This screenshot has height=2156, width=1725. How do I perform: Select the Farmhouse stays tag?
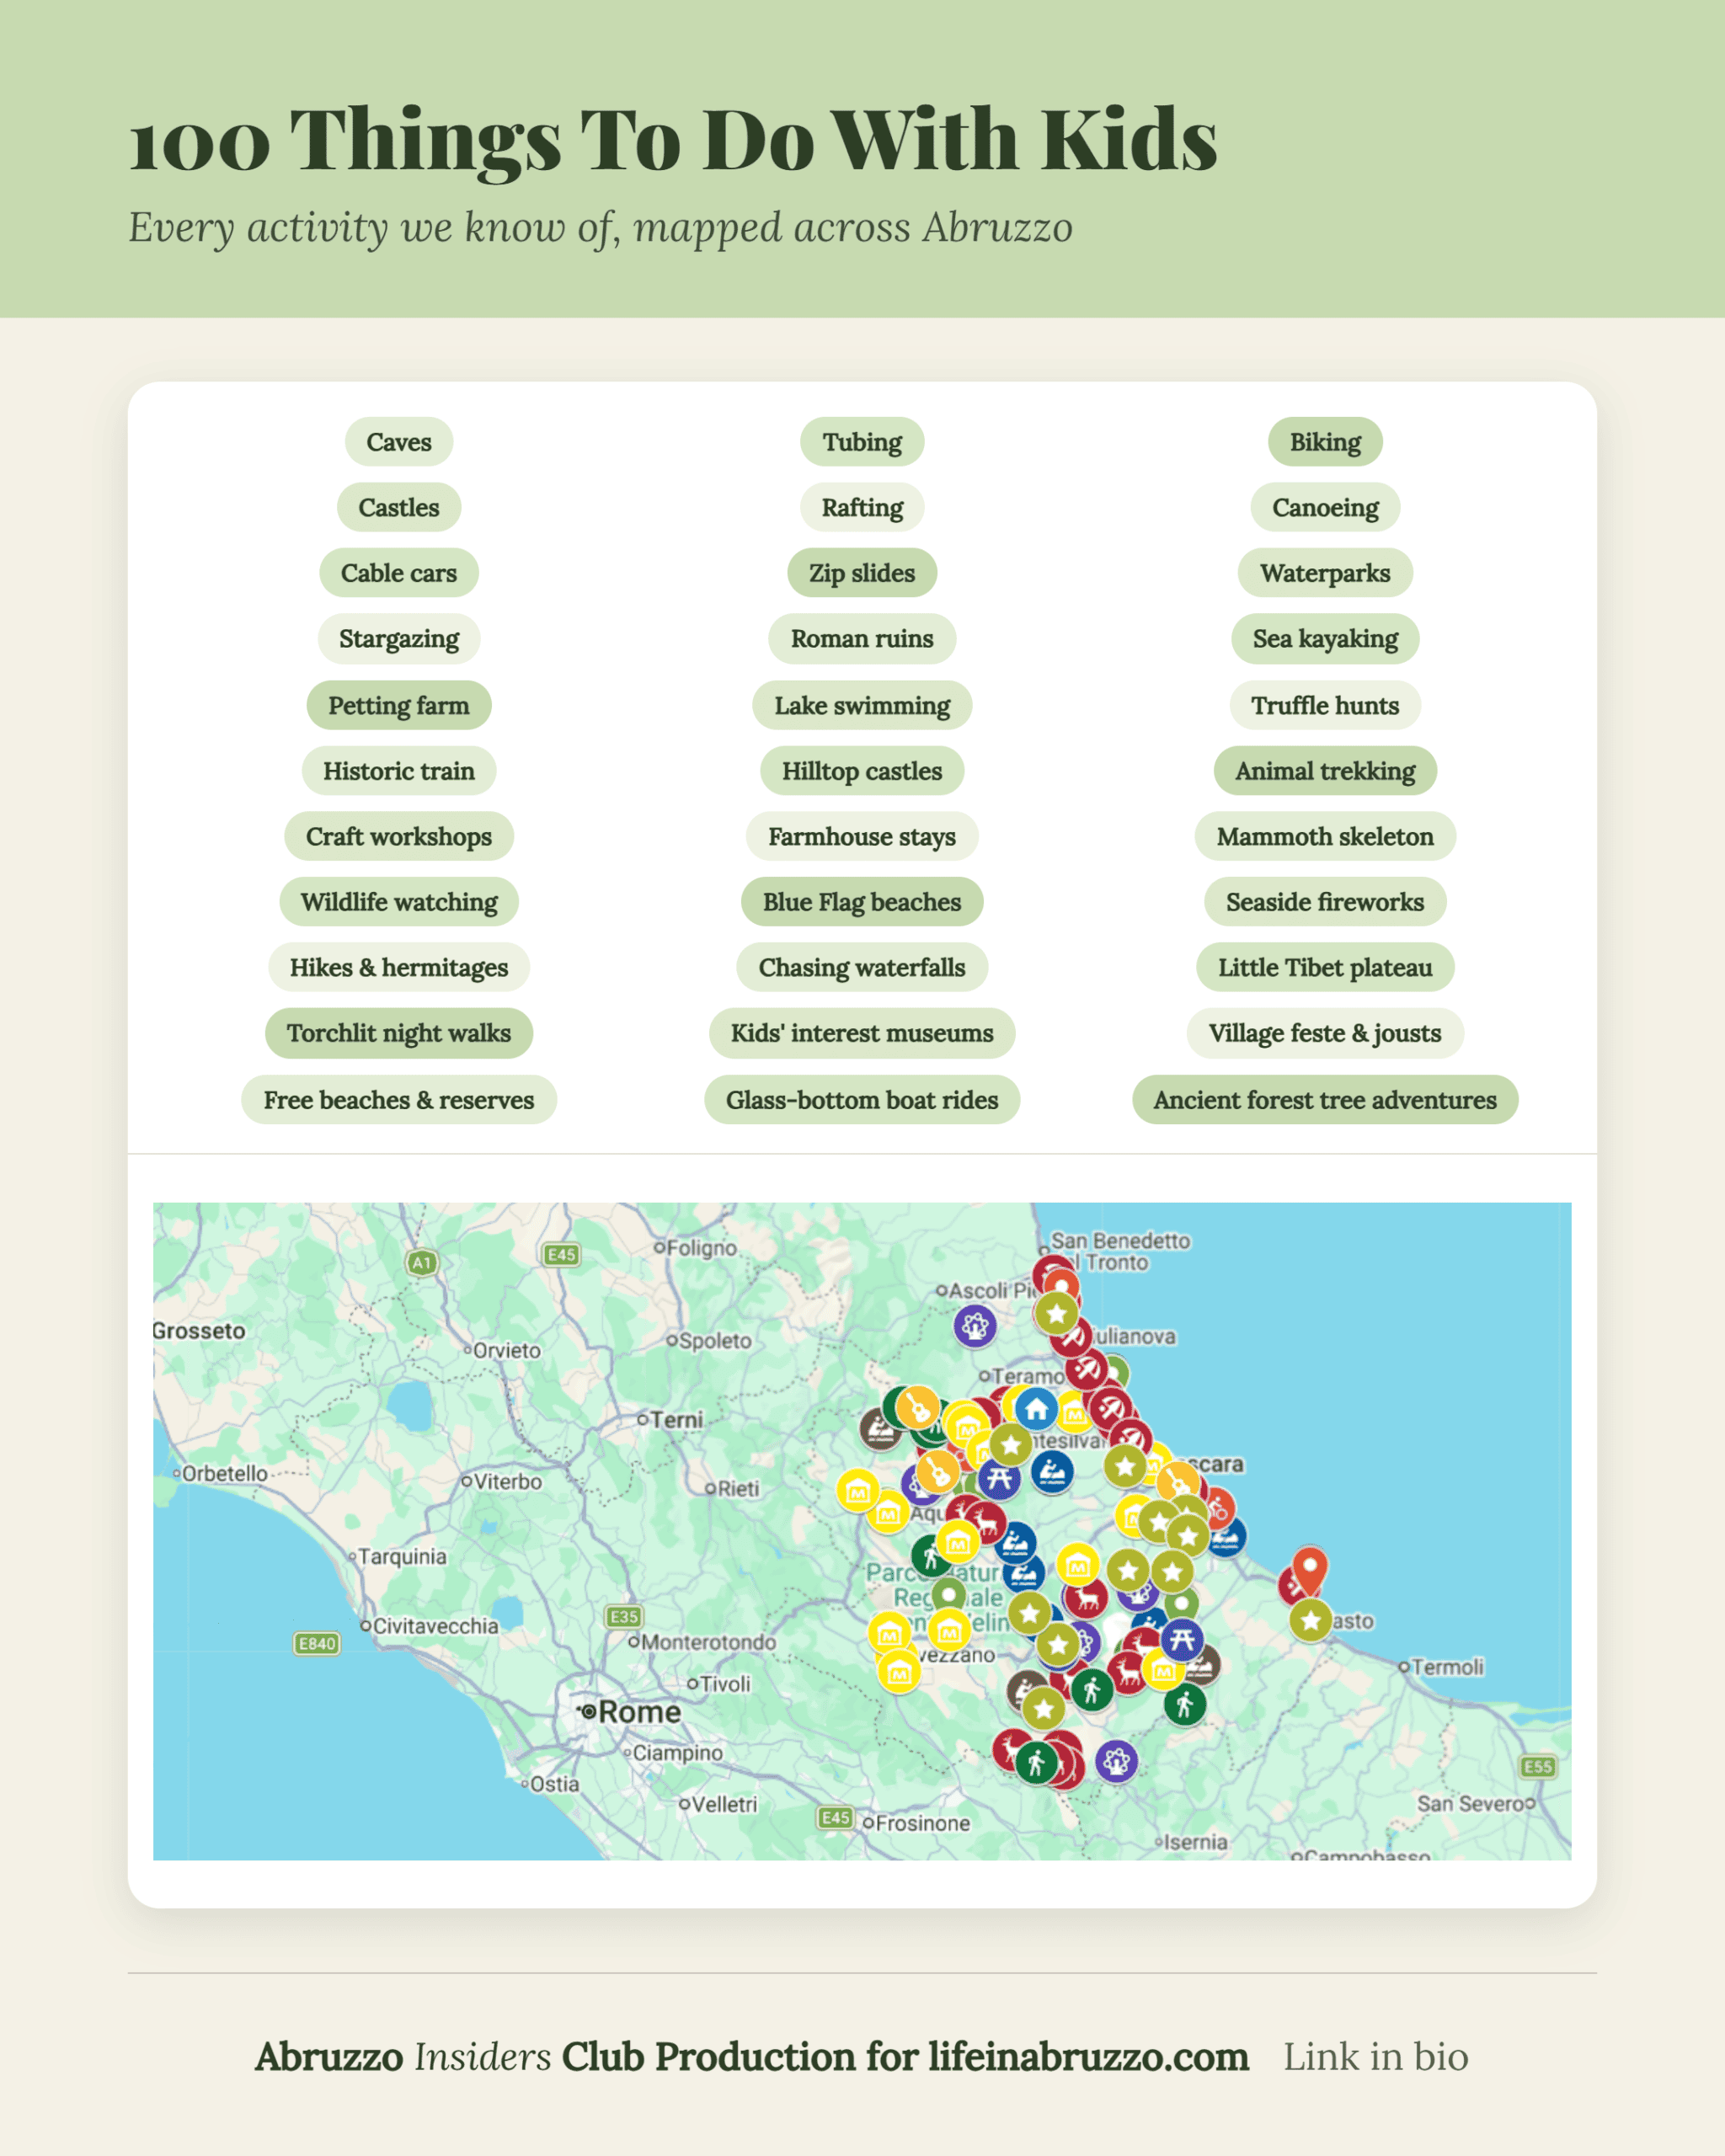pyautogui.click(x=862, y=836)
